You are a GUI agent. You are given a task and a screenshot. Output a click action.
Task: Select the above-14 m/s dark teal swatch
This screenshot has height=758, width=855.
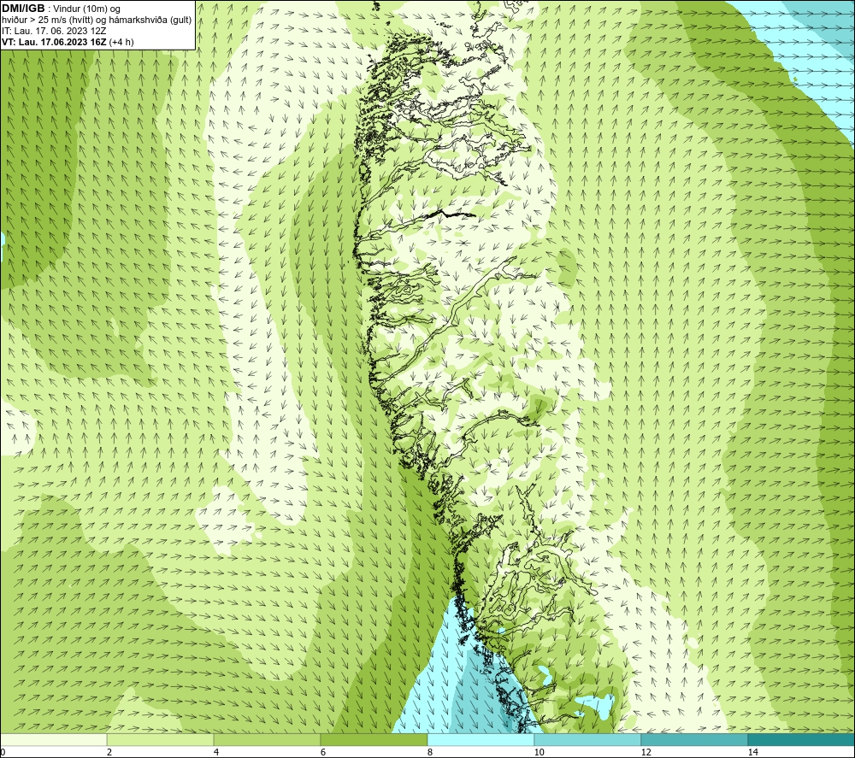tap(802, 739)
